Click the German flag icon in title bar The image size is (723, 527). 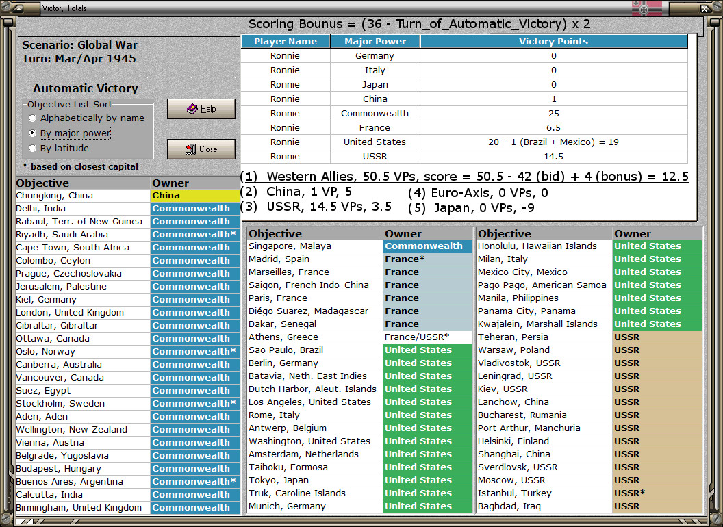(646, 8)
